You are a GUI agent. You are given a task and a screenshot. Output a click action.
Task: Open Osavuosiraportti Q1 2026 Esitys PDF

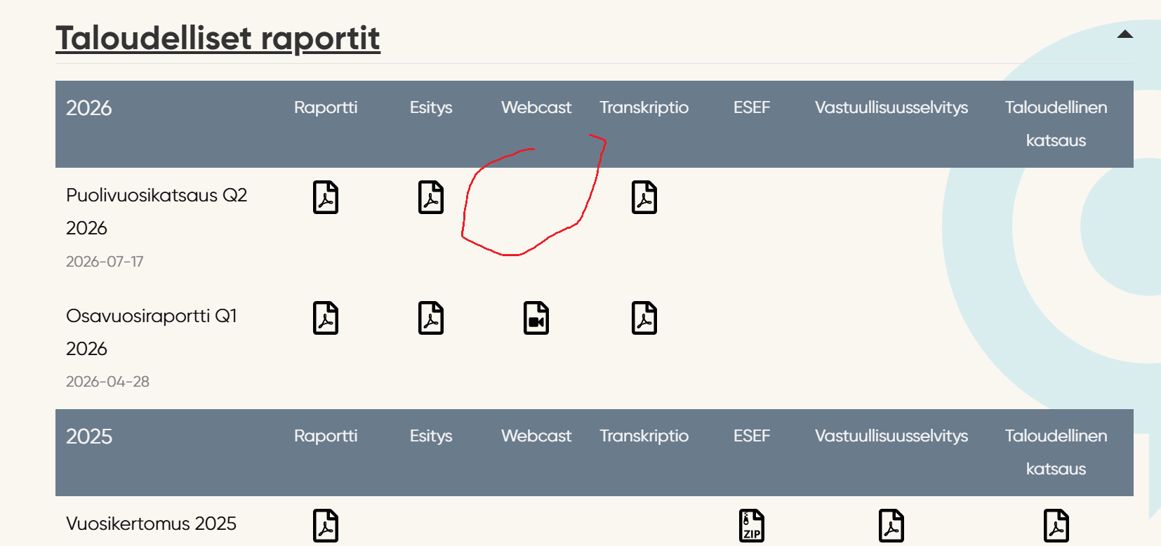[431, 318]
